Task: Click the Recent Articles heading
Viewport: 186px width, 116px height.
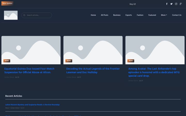Action: [14, 96]
